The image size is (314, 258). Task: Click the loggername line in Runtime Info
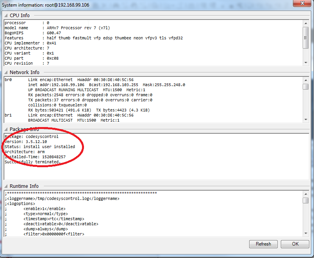62,198
